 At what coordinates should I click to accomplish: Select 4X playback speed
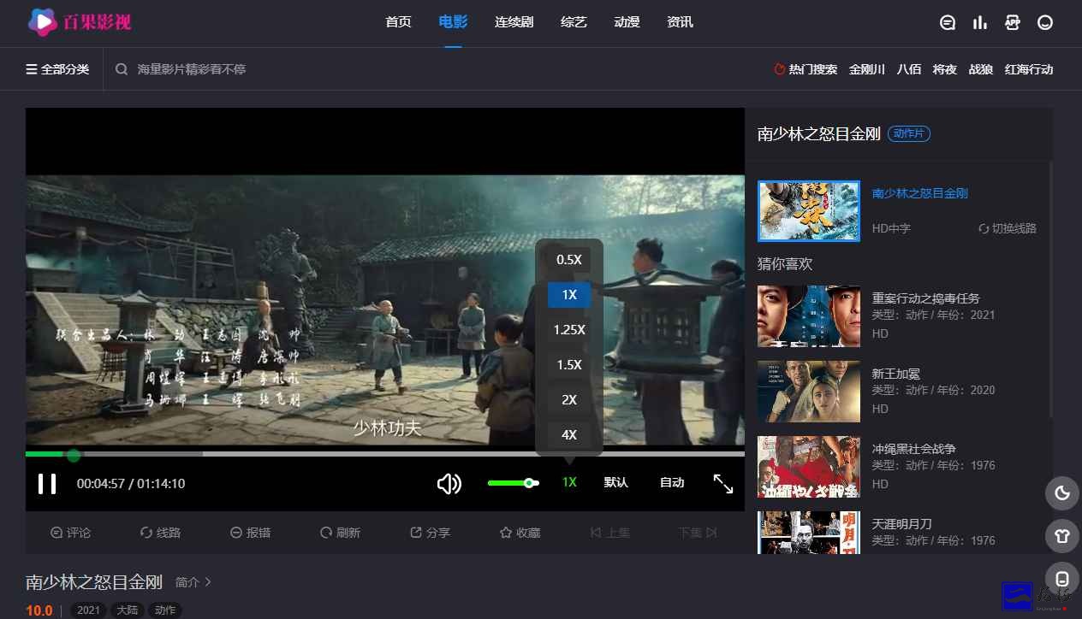[569, 435]
